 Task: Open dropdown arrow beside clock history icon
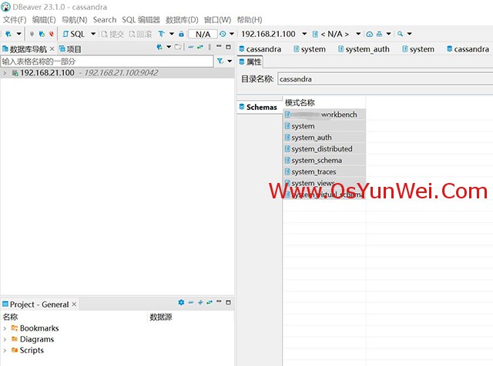coord(232,34)
